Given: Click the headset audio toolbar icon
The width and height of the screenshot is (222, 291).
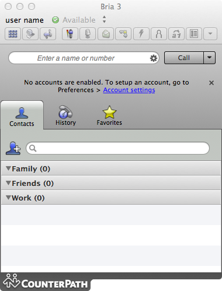Looking at the screenshot, I should point(30,34).
